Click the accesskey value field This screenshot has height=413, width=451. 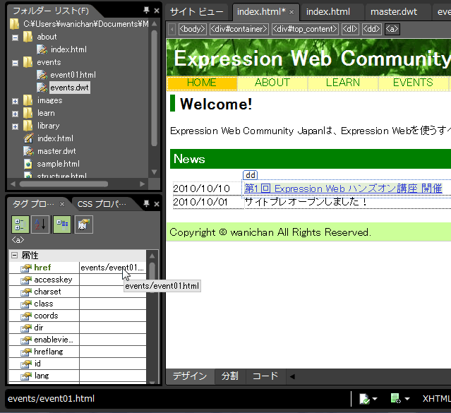[112, 280]
